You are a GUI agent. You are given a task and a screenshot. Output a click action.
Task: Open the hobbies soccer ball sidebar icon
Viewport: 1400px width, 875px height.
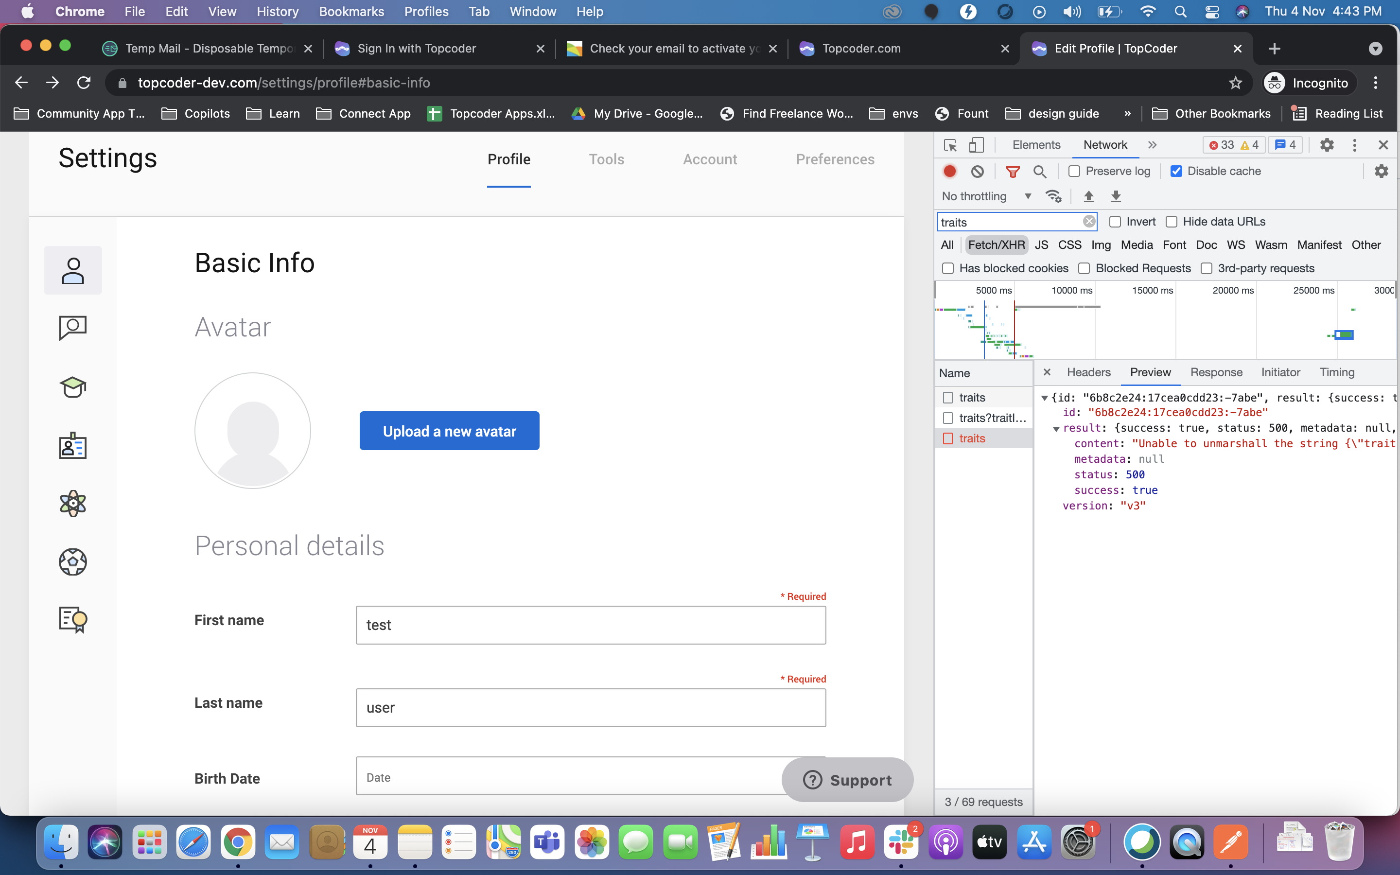point(73,561)
